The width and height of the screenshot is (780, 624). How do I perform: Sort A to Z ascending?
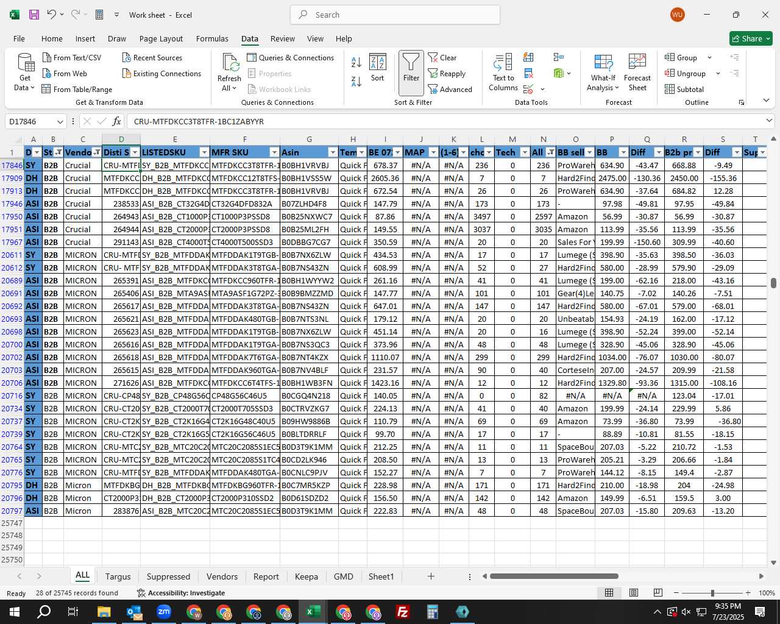pyautogui.click(x=356, y=62)
